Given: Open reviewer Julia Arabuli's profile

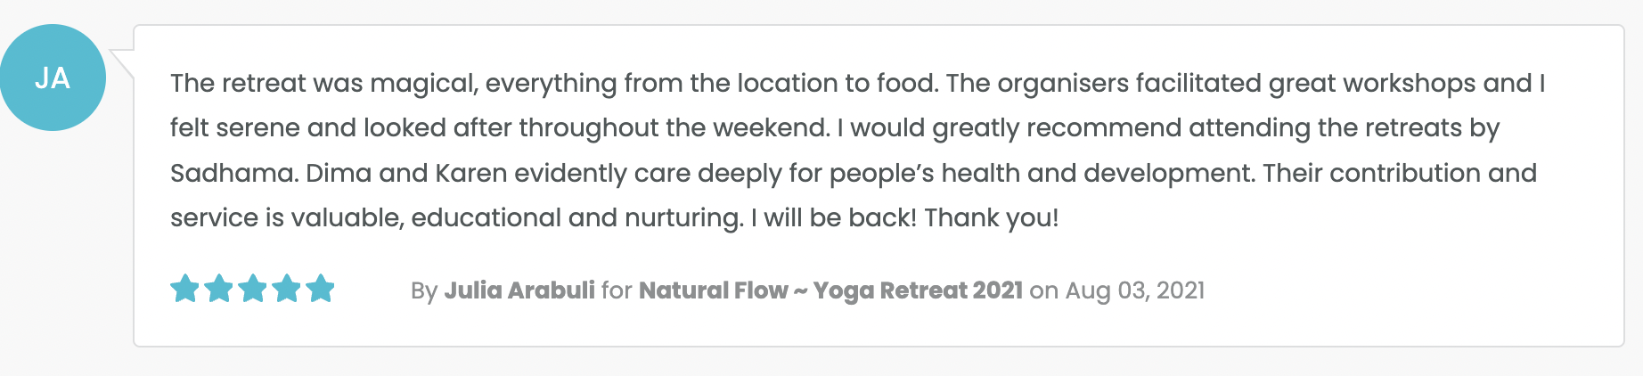Looking at the screenshot, I should 519,290.
